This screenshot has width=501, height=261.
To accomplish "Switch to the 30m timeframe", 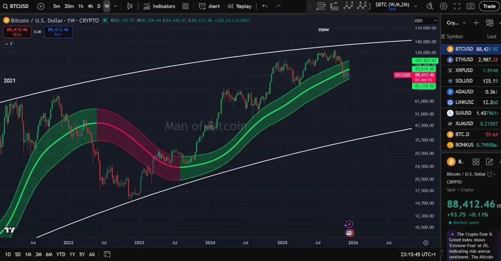I will [69, 6].
